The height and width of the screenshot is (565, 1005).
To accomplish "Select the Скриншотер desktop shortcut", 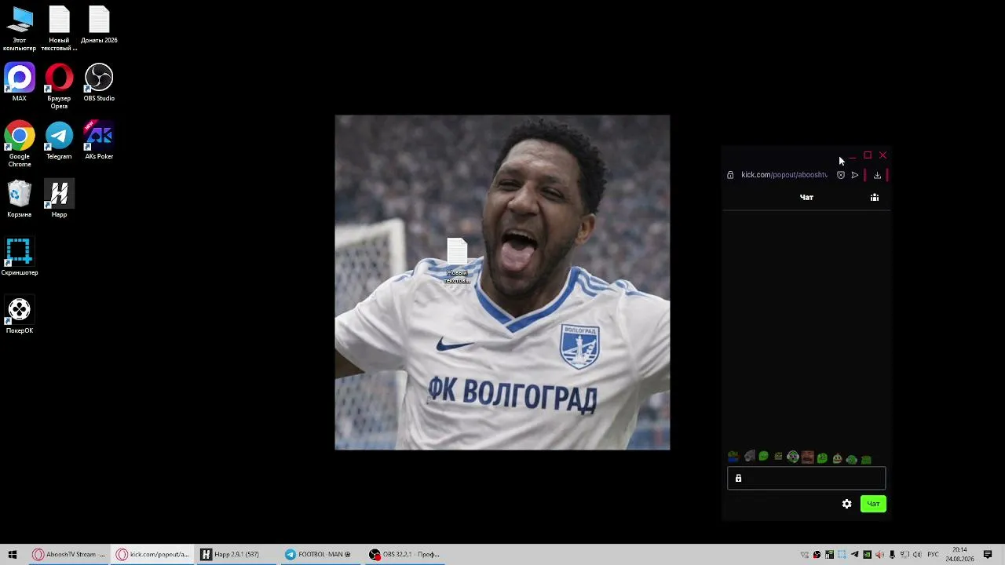I will point(20,257).
